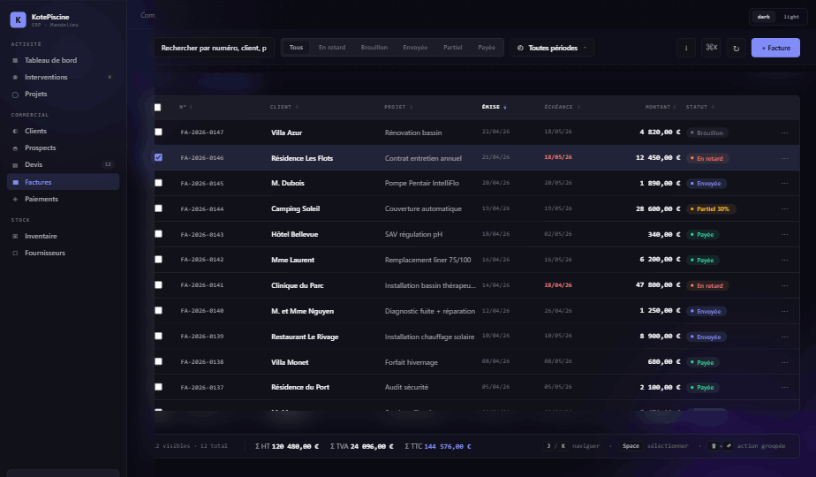Image resolution: width=816 pixels, height=477 pixels.
Task: Filter by Payée tab
Action: click(x=487, y=48)
